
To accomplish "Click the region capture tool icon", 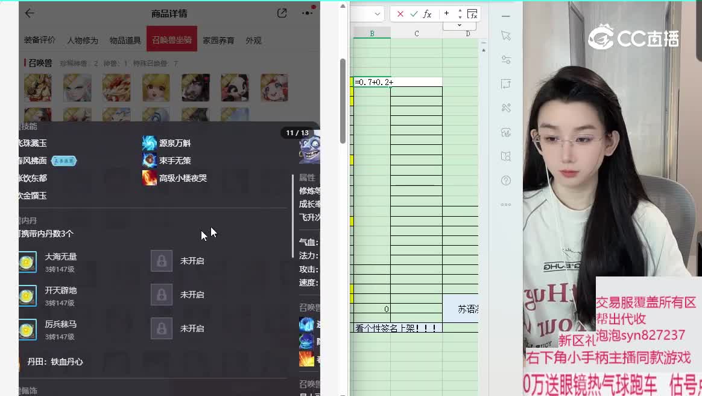I will (505, 156).
